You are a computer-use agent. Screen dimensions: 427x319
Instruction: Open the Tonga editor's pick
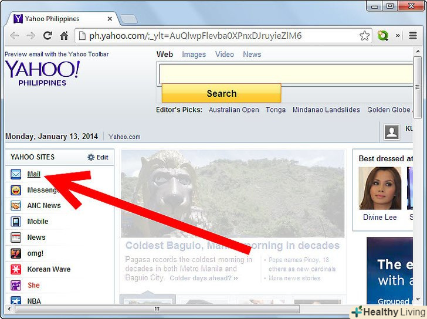click(276, 110)
